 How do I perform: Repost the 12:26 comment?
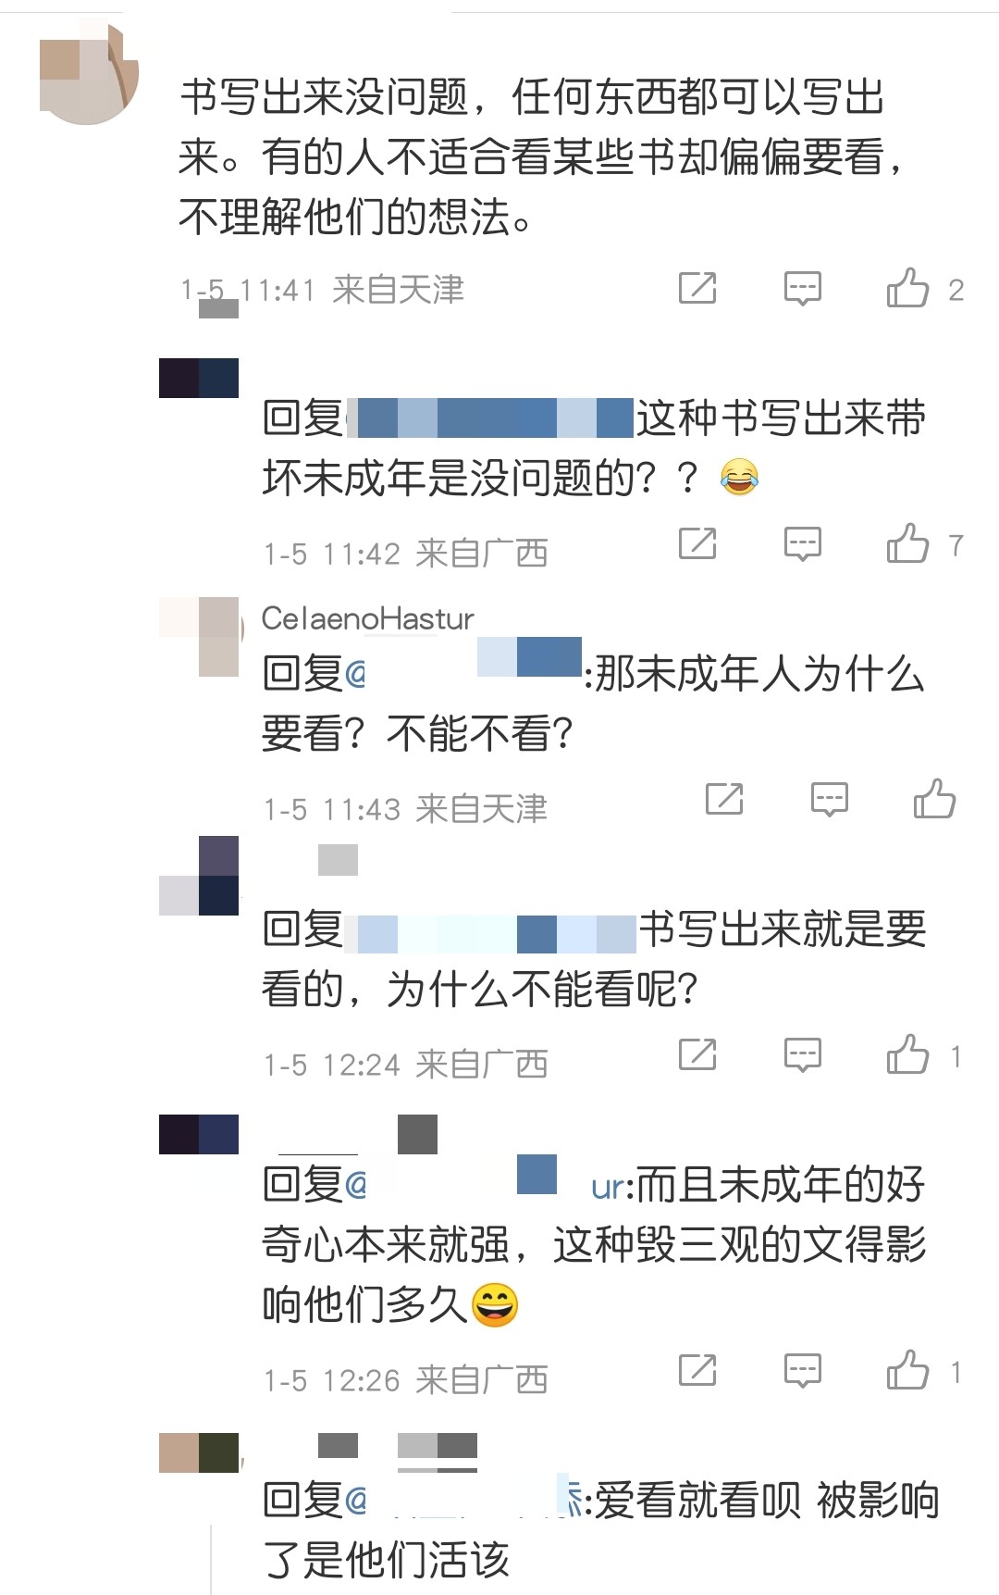697,1370
